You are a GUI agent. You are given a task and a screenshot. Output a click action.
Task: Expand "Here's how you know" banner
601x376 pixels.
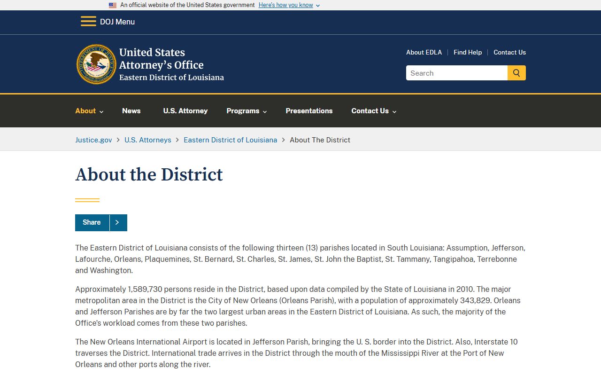click(x=289, y=5)
